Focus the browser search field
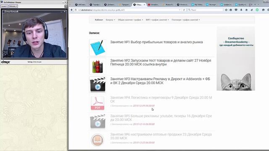Viewport: 269px width, 151px height. [205, 10]
